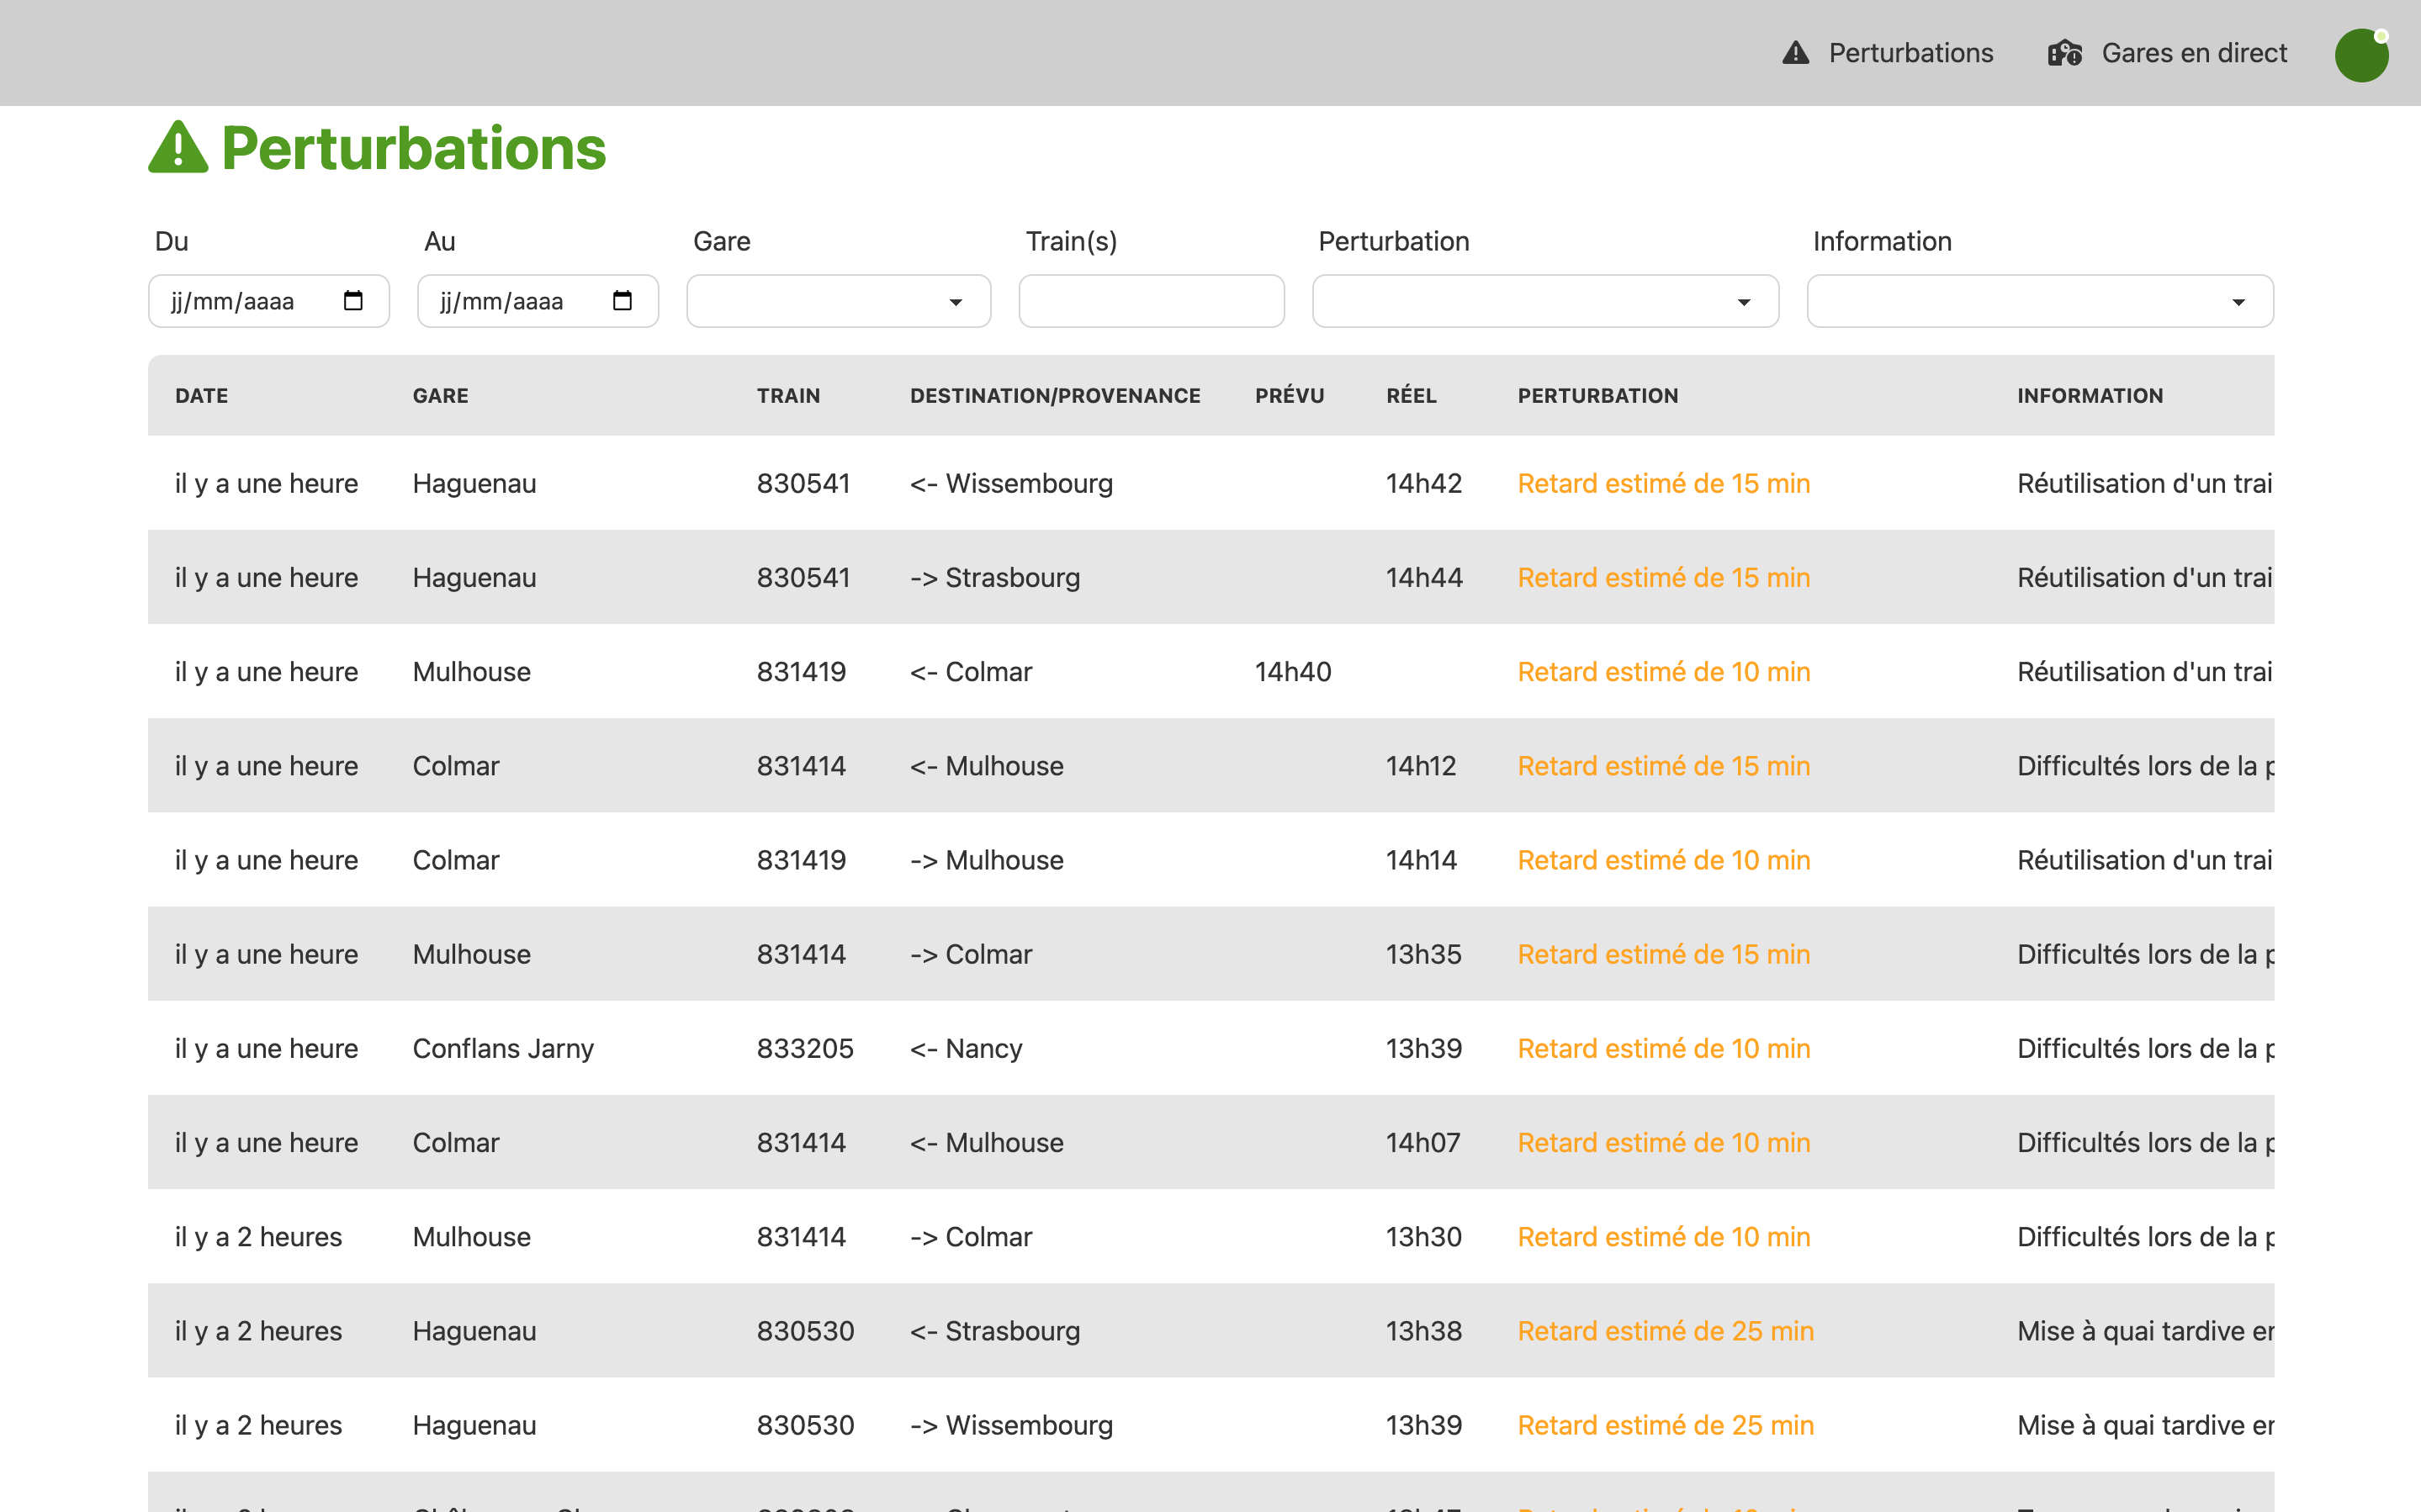
Task: Open the Du date calendar picker icon
Action: (353, 301)
